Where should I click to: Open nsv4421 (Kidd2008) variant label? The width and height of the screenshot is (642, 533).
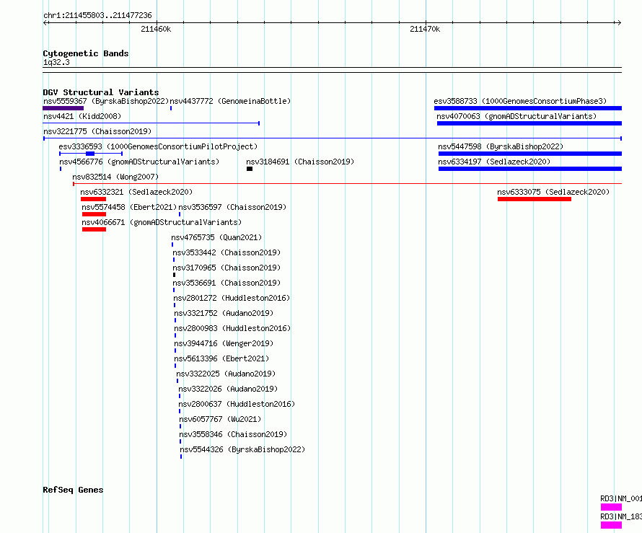82,116
